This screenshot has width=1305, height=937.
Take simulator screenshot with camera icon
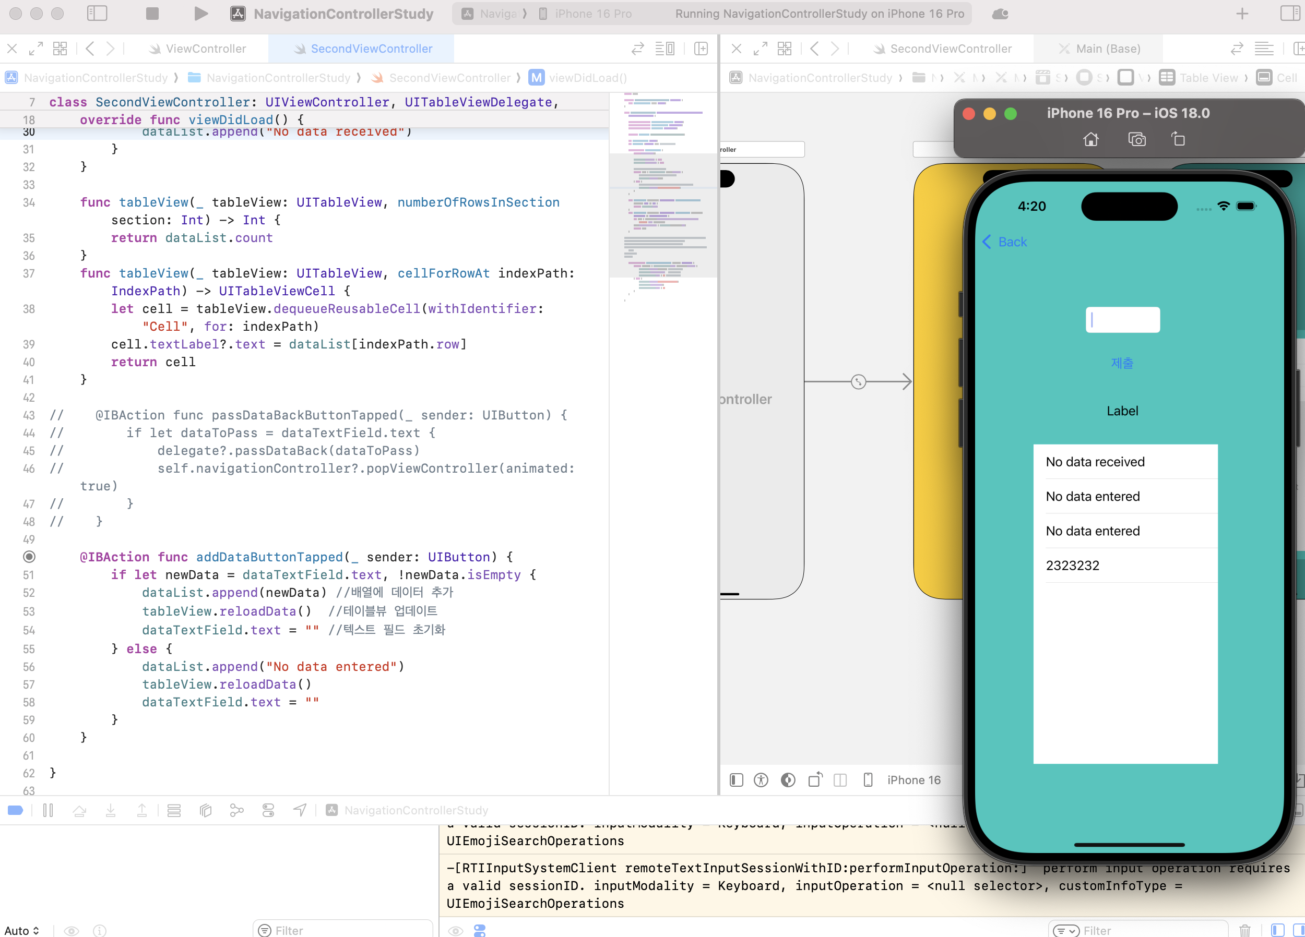(1136, 139)
